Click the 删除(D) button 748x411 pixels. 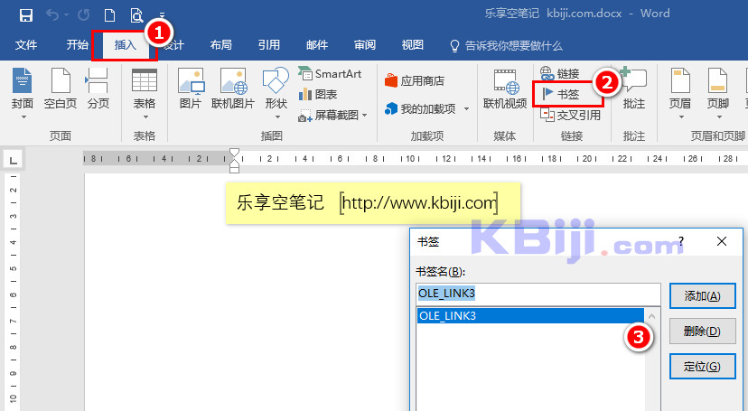click(702, 331)
